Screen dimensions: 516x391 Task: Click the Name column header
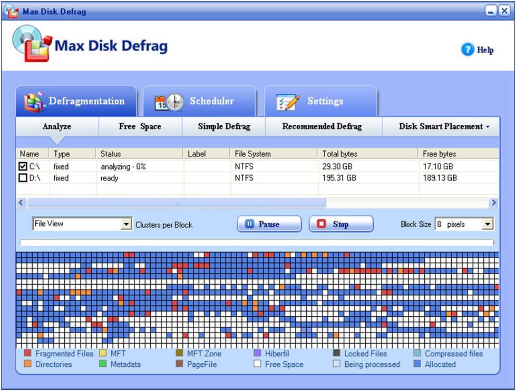tap(32, 154)
